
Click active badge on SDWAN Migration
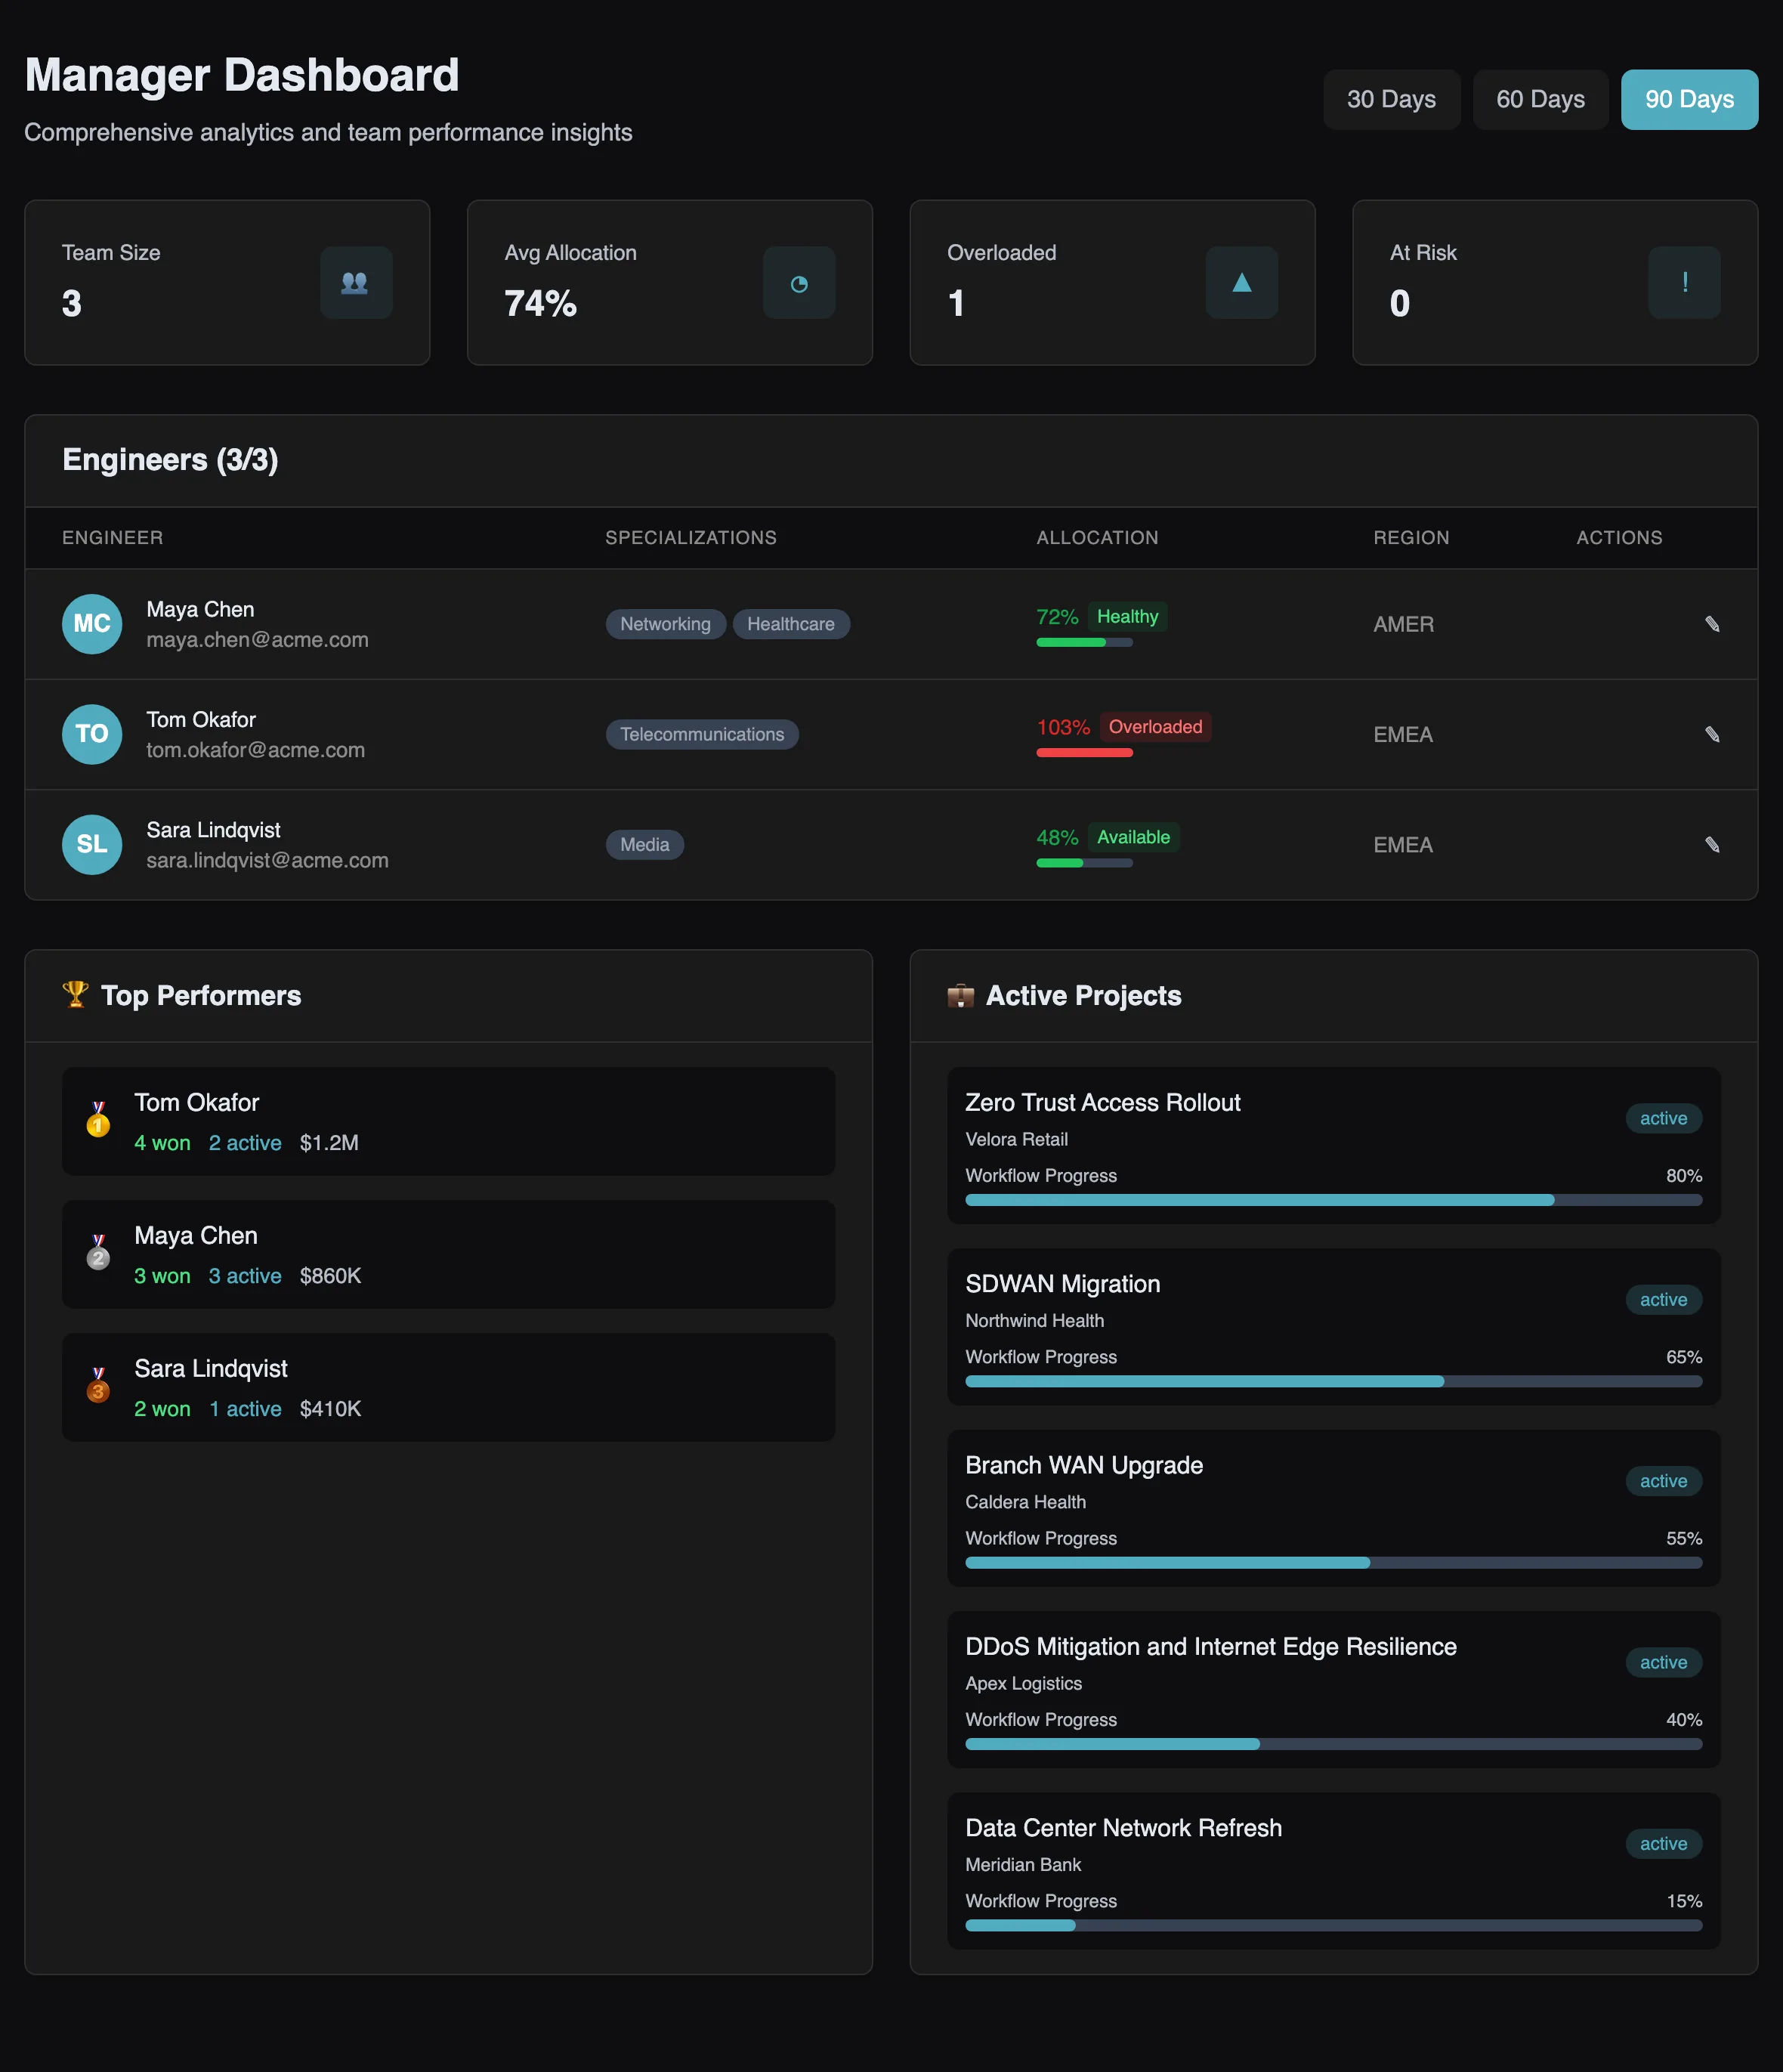click(x=1664, y=1300)
